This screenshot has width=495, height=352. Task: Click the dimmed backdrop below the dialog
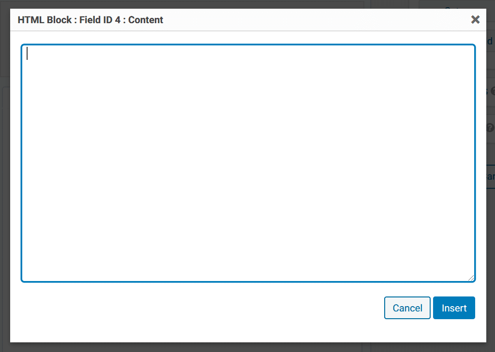[248, 347]
